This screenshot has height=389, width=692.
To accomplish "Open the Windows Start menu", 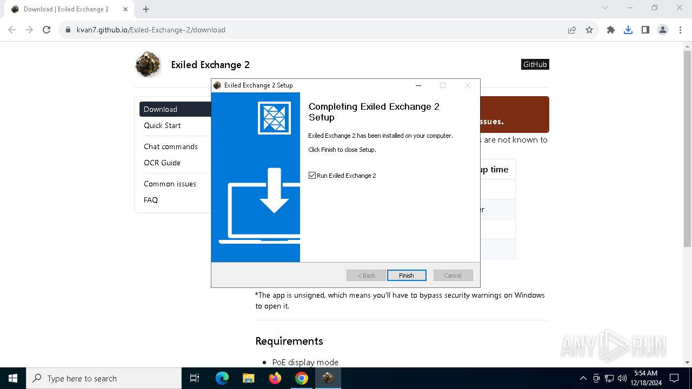I will (x=13, y=378).
